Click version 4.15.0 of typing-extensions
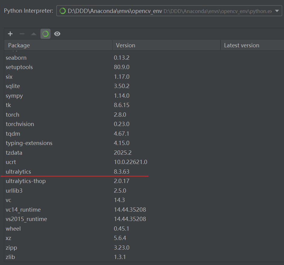 [x=122, y=143]
